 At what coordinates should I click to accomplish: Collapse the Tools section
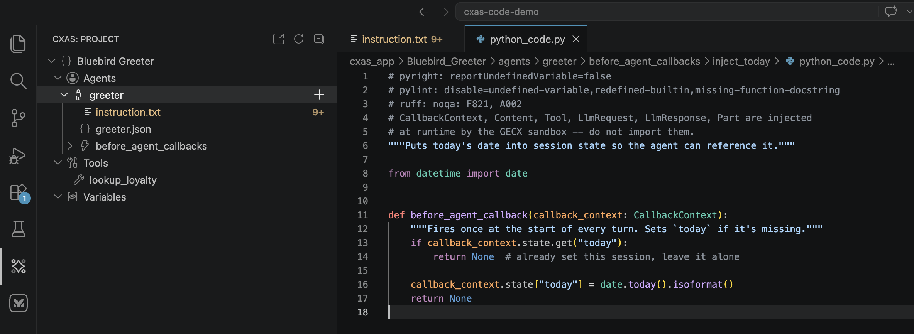58,163
